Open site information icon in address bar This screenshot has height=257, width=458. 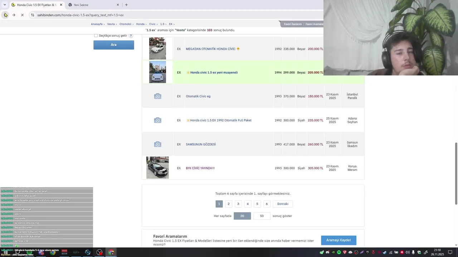(33, 15)
